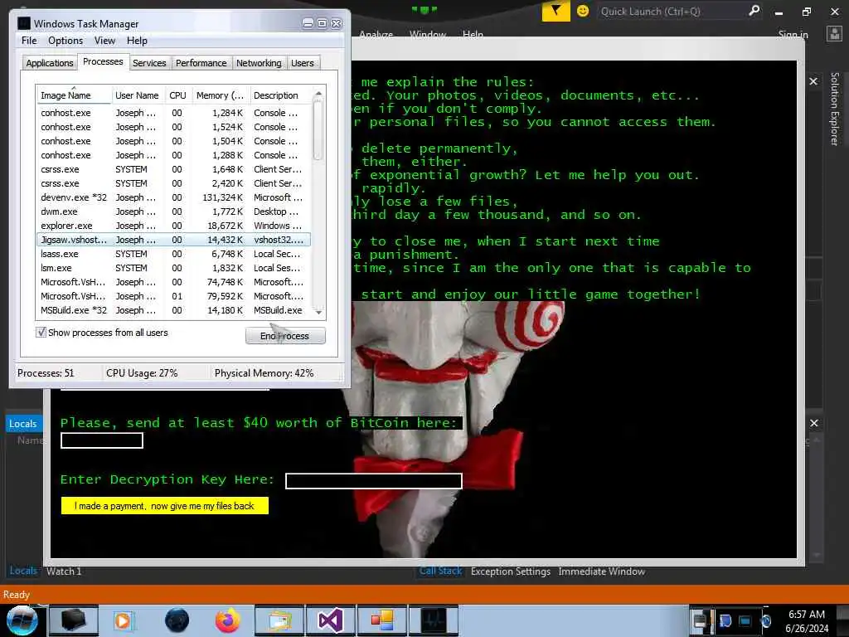Open the Visual Studio Help menu
The image size is (849, 637).
coord(473,35)
